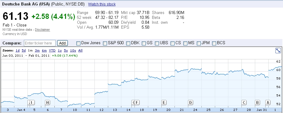Screen dimensions: 283x113
Task: Click the 52 week range 47.32 - 82.17
Action: point(107,18)
